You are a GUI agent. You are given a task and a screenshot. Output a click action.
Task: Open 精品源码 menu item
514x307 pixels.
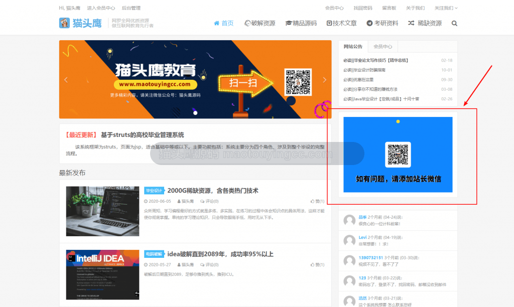click(x=301, y=23)
